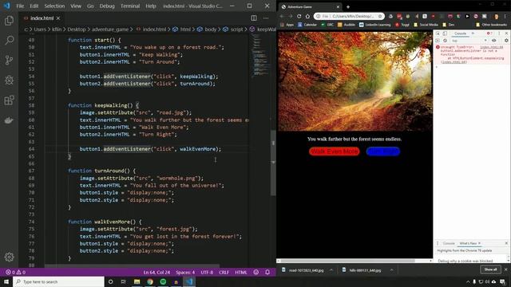Screen dimensions: 511x287
Task: Open the Console tab in DevTools
Action: point(460,33)
